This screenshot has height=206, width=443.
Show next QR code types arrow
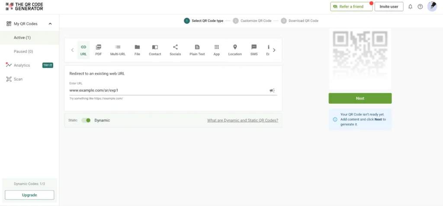tap(274, 50)
